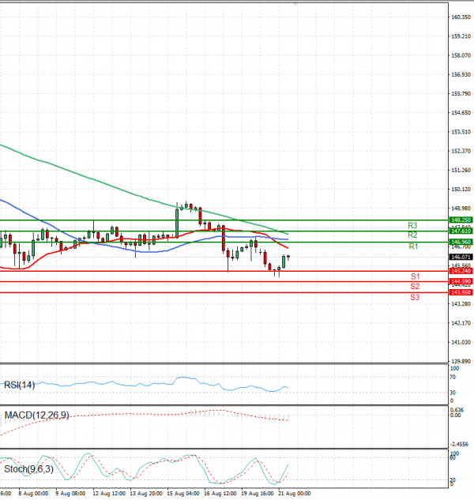Click the 15 Aug 04:00 time label
The height and width of the screenshot is (500, 474).
tap(183, 494)
